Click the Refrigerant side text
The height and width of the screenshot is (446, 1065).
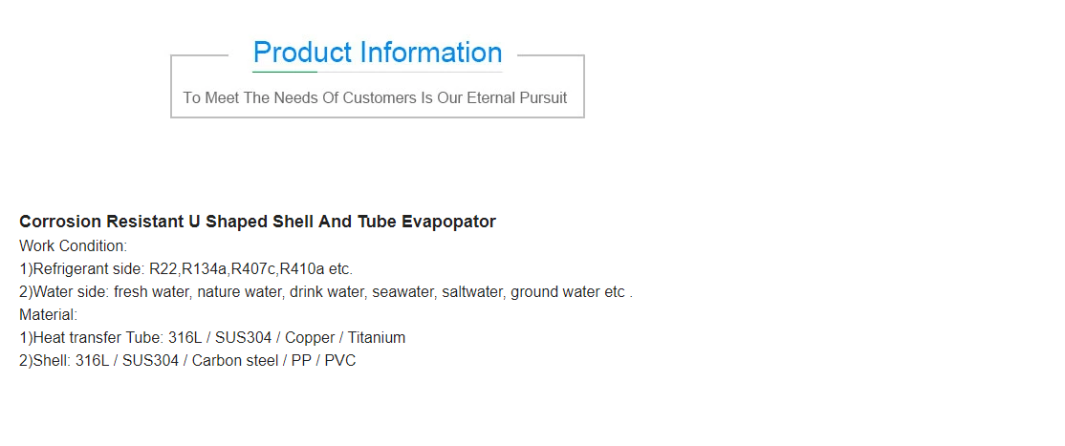tap(87, 268)
